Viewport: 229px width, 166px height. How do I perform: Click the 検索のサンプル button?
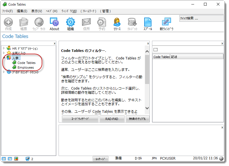coord(138,119)
